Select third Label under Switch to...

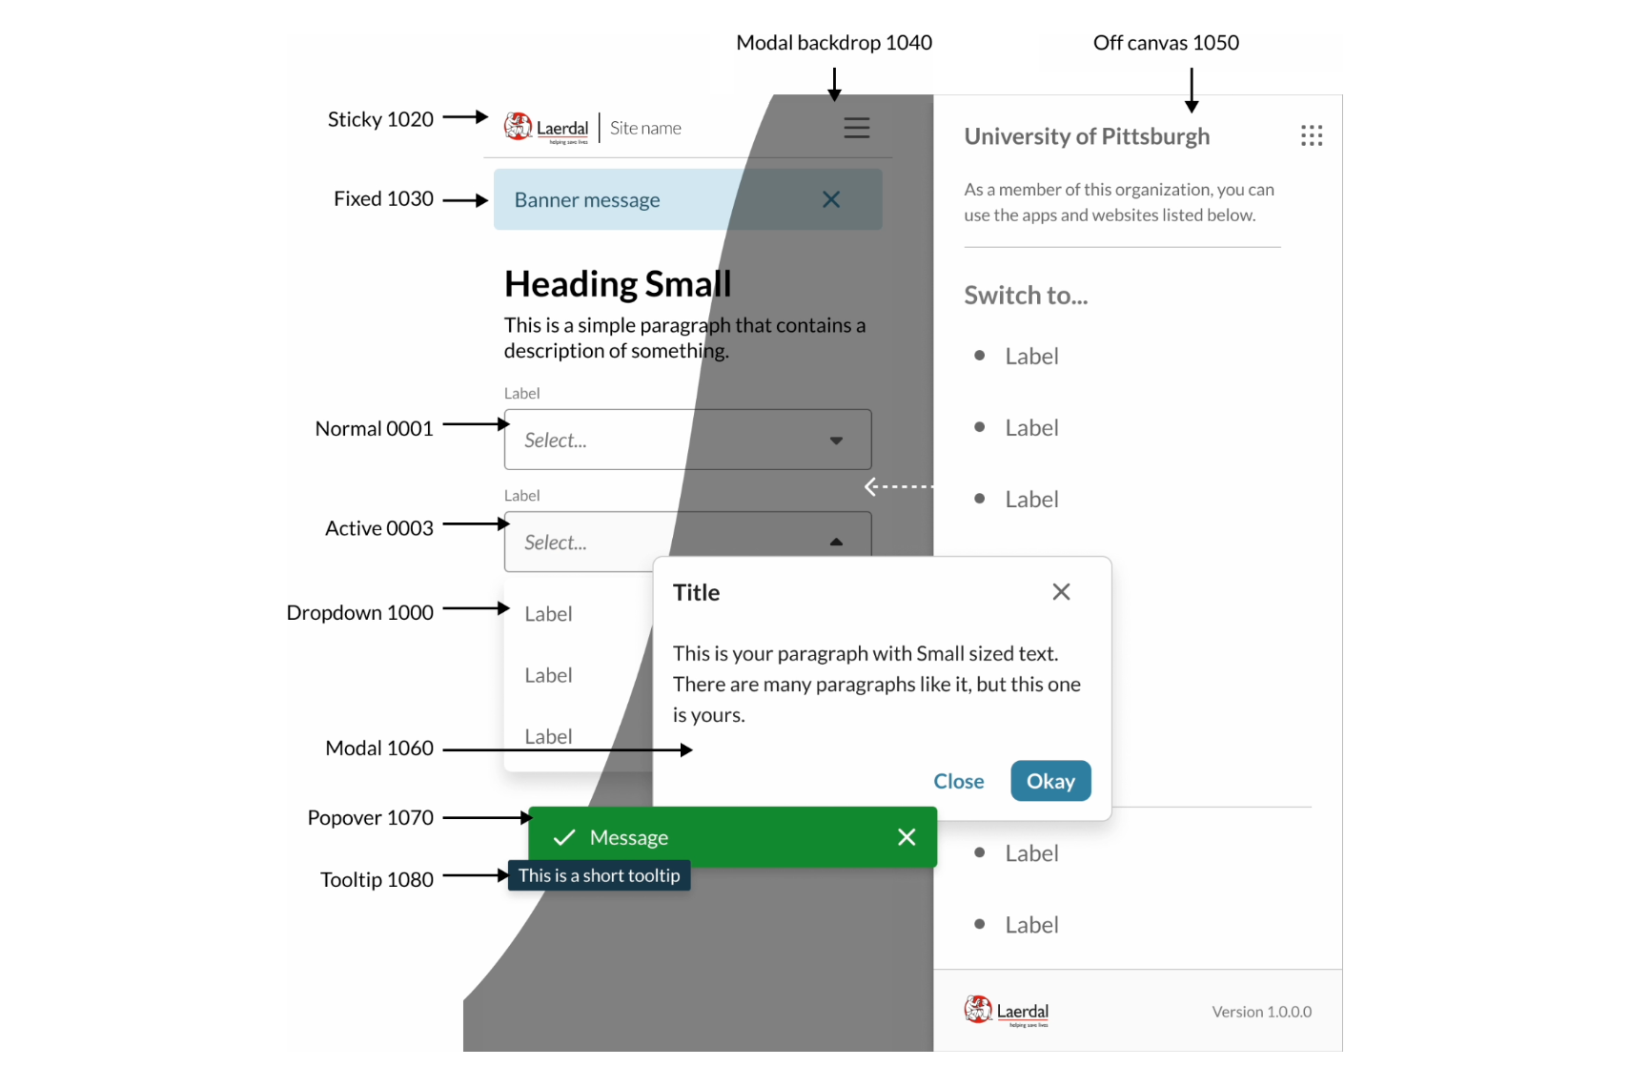pos(1031,500)
